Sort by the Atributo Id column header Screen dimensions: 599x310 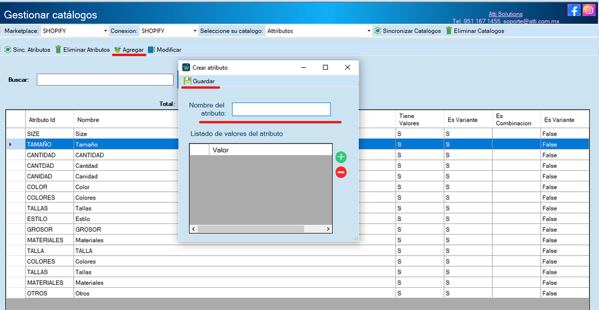(x=49, y=119)
